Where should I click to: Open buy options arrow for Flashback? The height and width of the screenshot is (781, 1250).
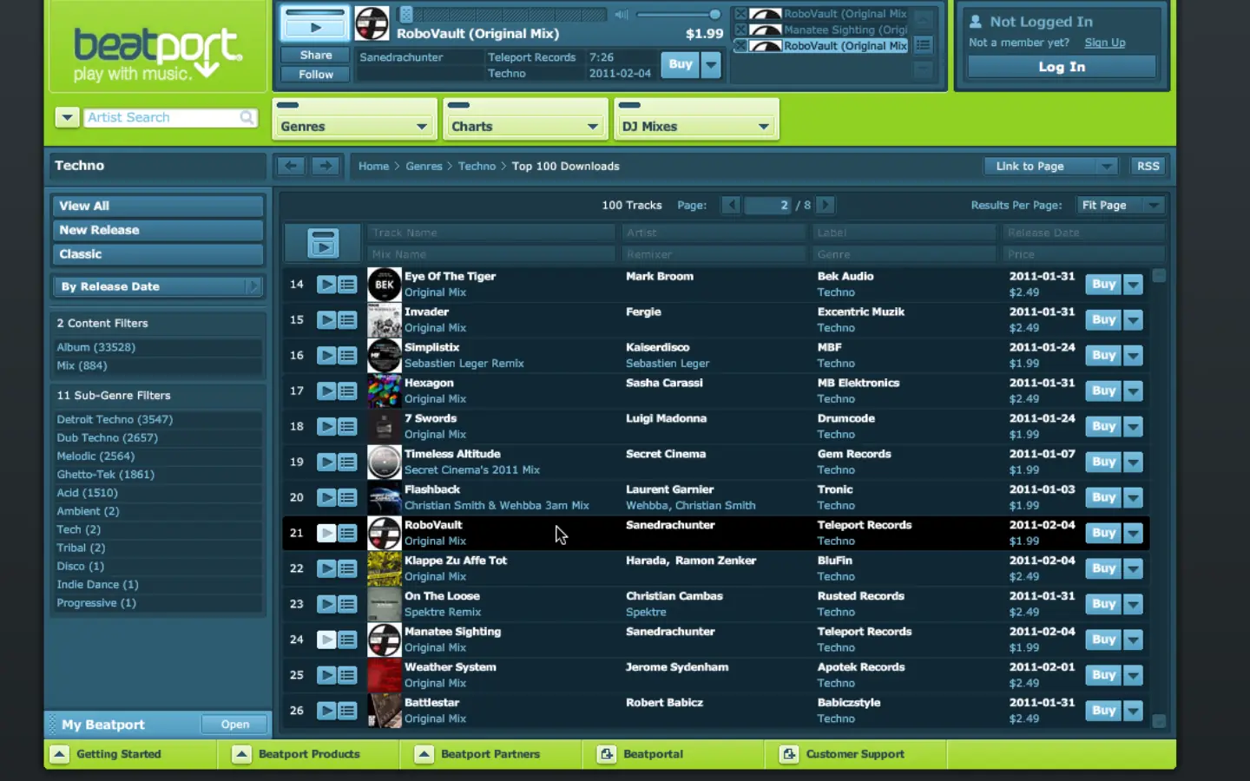pyautogui.click(x=1133, y=498)
